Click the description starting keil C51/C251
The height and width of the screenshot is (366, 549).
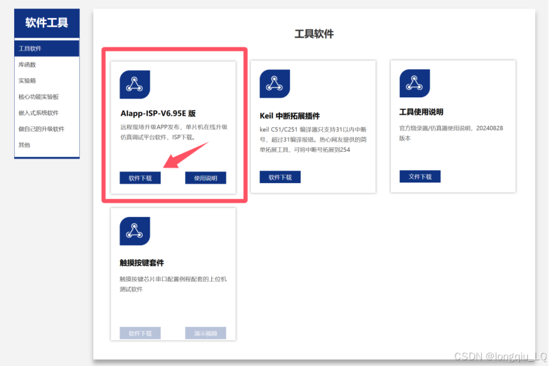click(x=313, y=139)
